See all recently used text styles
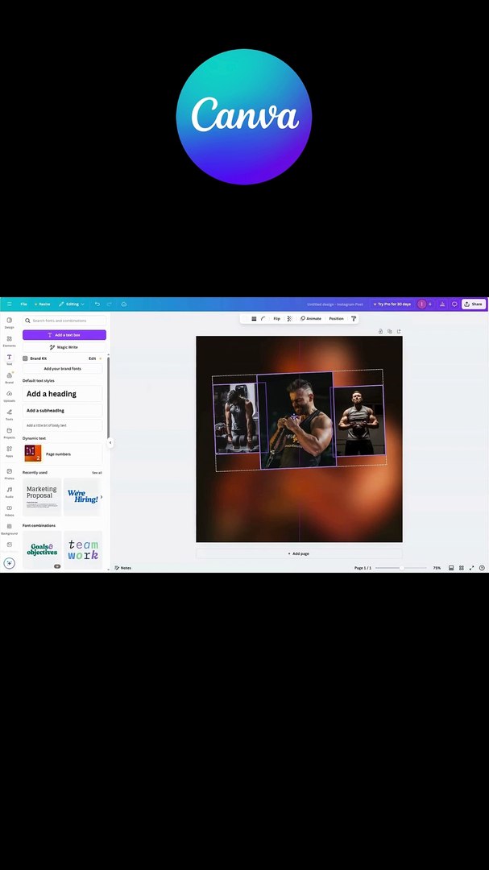The image size is (489, 870). pyautogui.click(x=97, y=473)
